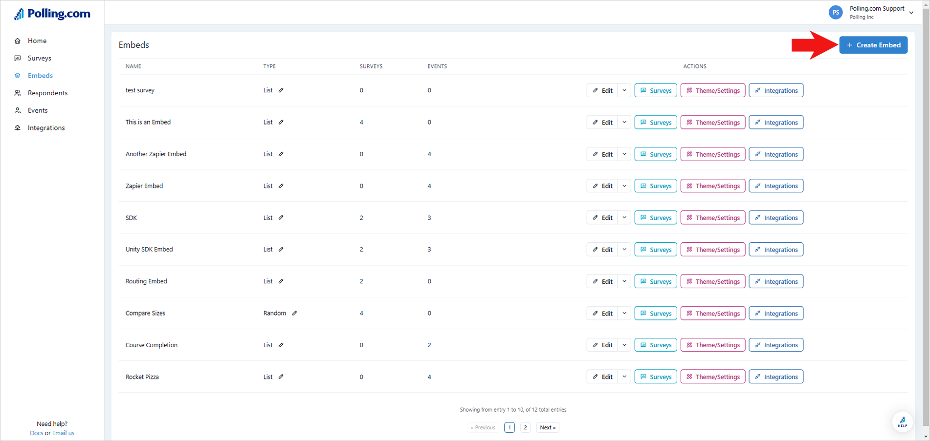Click type edit pencil for SDK row
Viewport: 930px width, 441px height.
[281, 218]
